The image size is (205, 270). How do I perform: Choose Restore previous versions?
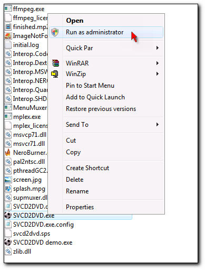pyautogui.click(x=106, y=109)
